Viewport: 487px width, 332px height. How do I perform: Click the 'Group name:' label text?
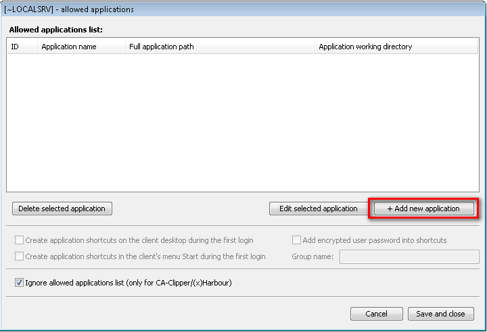[x=312, y=256]
